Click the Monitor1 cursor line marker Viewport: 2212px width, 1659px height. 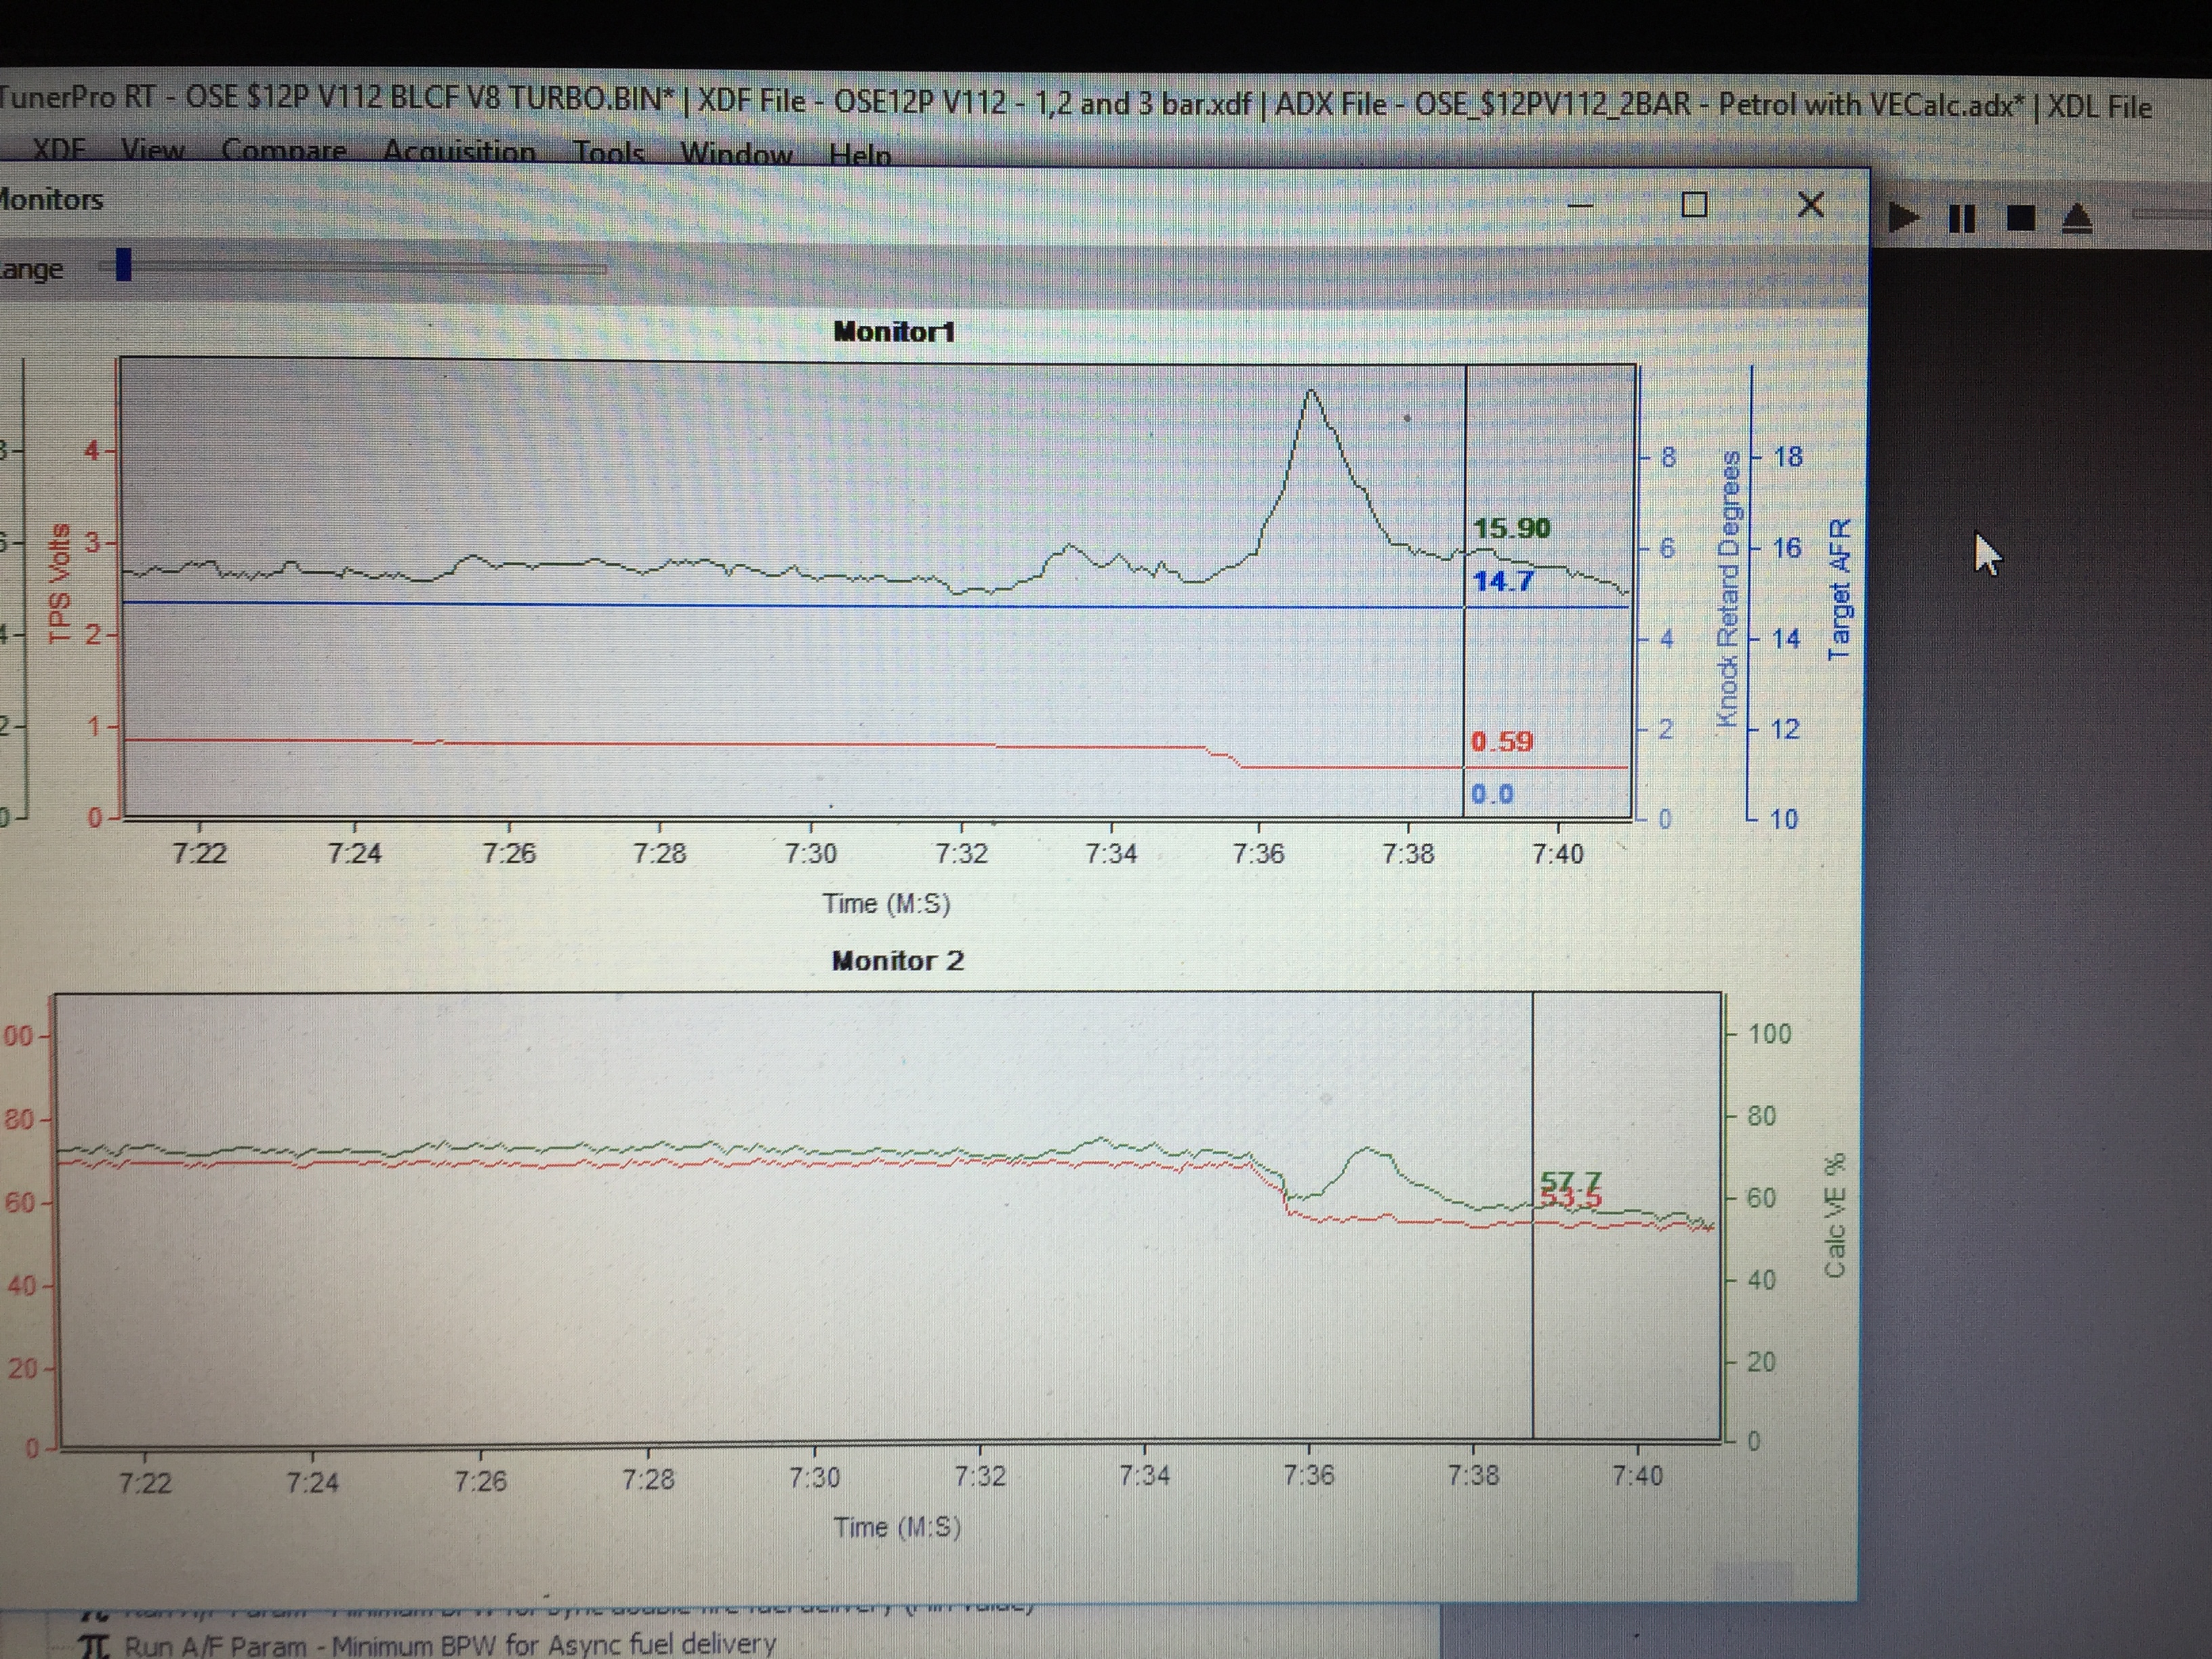click(1465, 590)
